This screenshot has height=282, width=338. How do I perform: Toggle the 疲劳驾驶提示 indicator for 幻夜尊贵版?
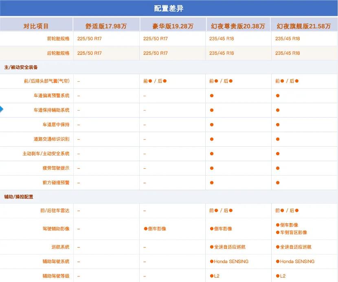pos(211,168)
